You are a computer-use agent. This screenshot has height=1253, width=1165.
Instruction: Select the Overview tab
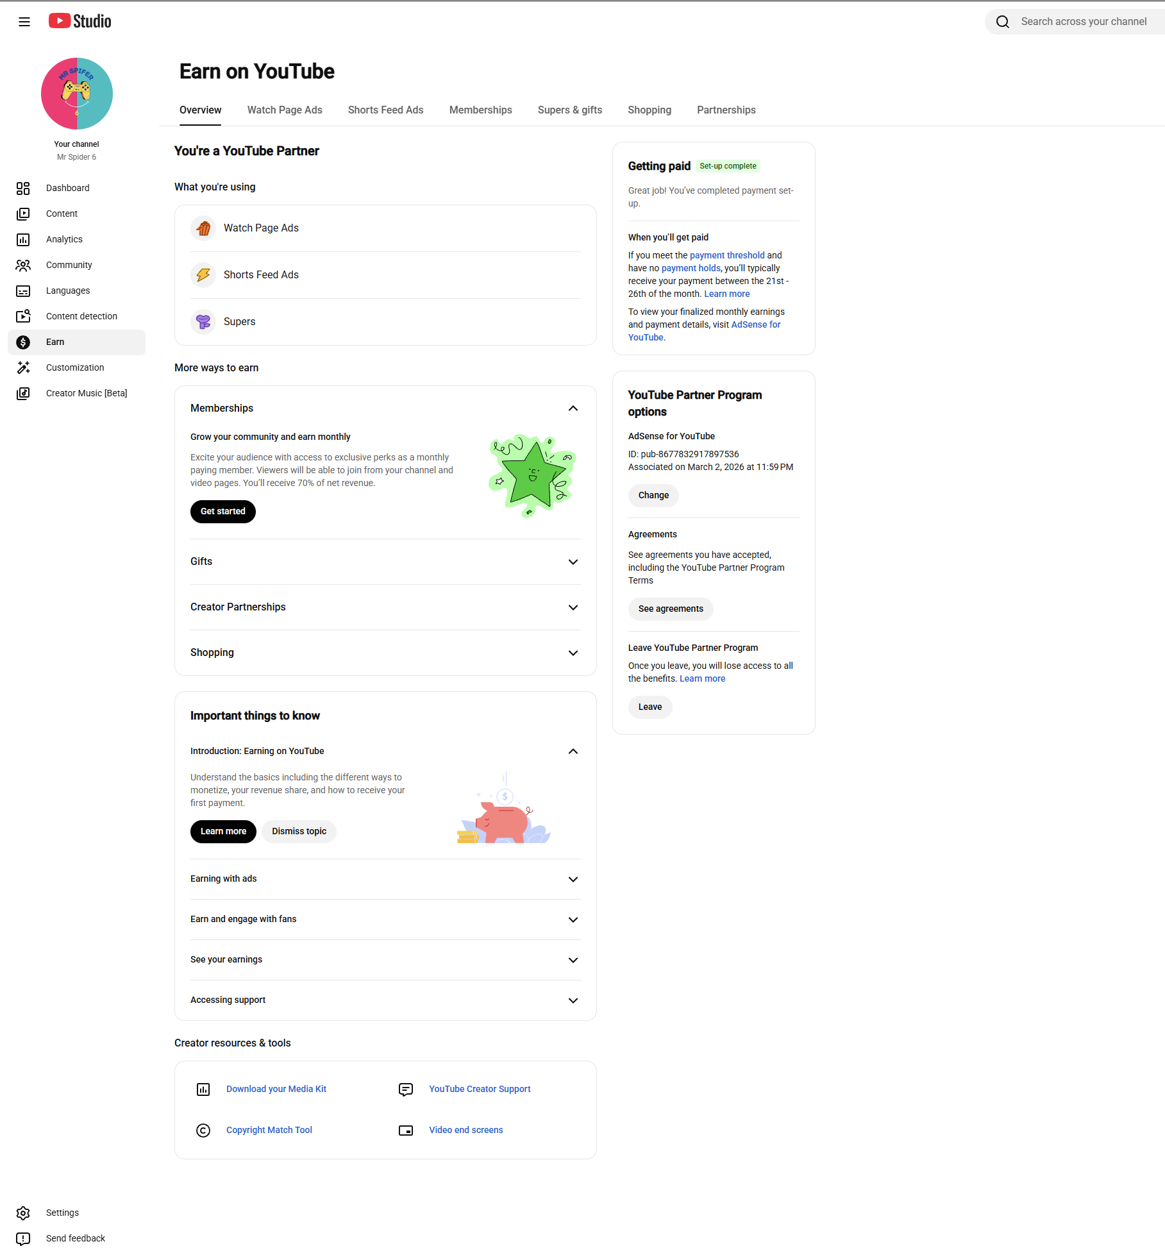[x=200, y=110]
